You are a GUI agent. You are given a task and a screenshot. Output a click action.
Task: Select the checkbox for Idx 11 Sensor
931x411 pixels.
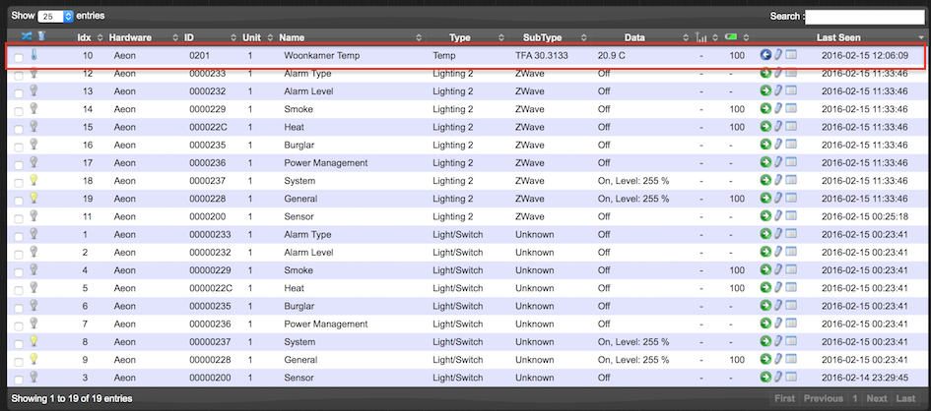pyautogui.click(x=19, y=218)
